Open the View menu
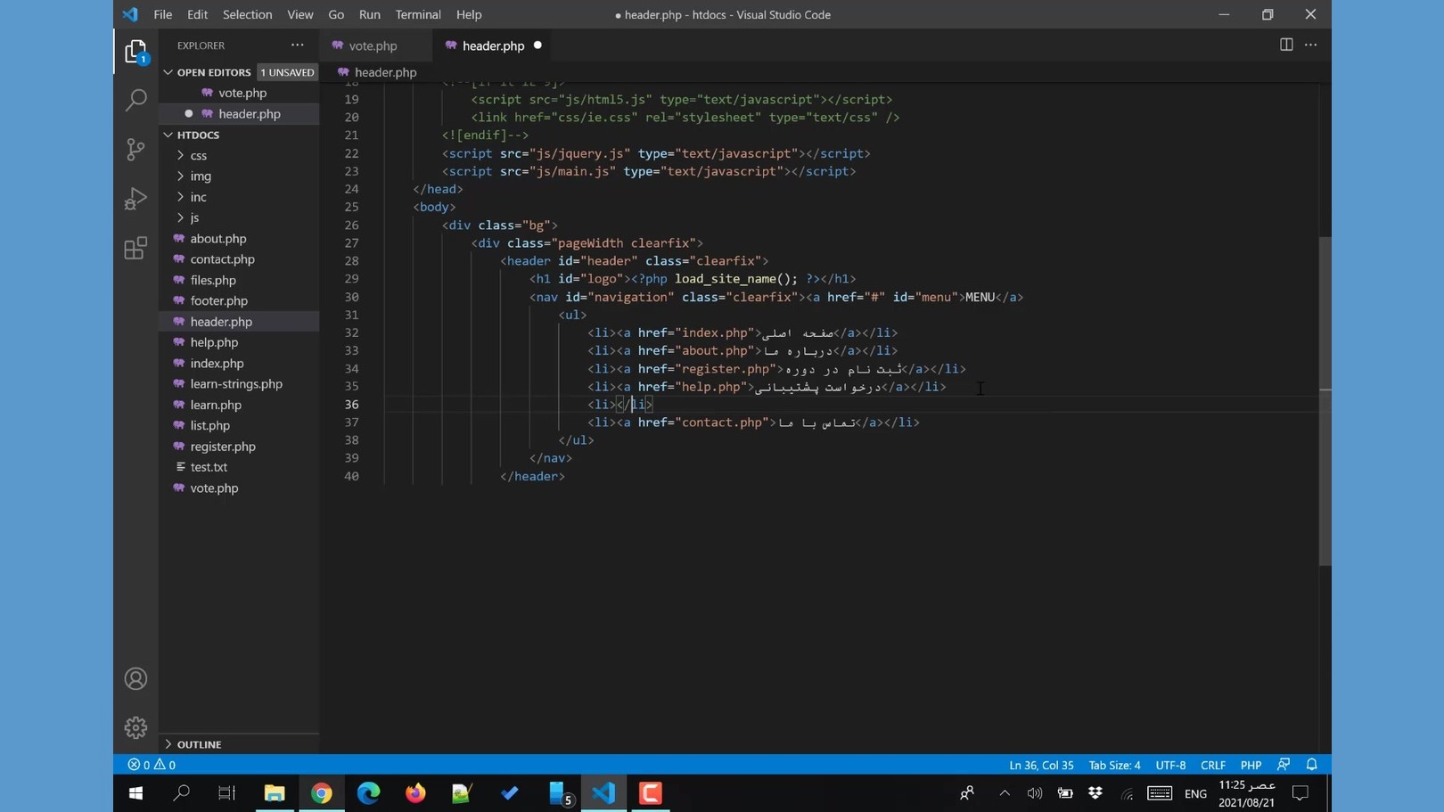 point(300,14)
